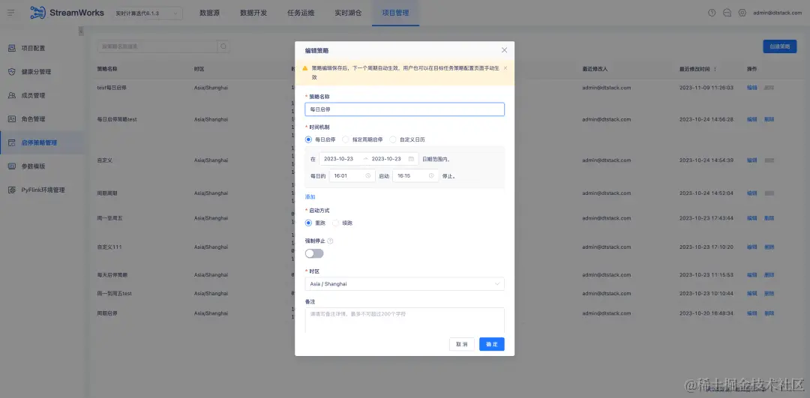Toggle the 强制停止 switch
The image size is (810, 398).
point(314,253)
